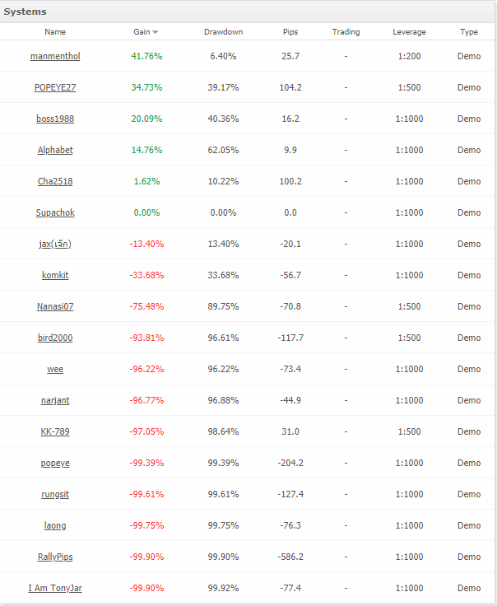497x606 pixels.
Task: Open the boss1988 system page
Action: tap(55, 119)
